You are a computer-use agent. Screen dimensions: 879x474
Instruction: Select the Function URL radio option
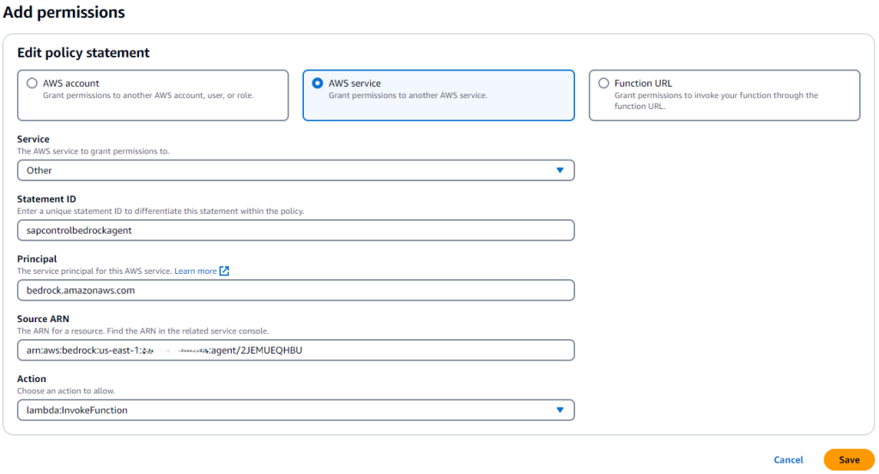pyautogui.click(x=603, y=83)
